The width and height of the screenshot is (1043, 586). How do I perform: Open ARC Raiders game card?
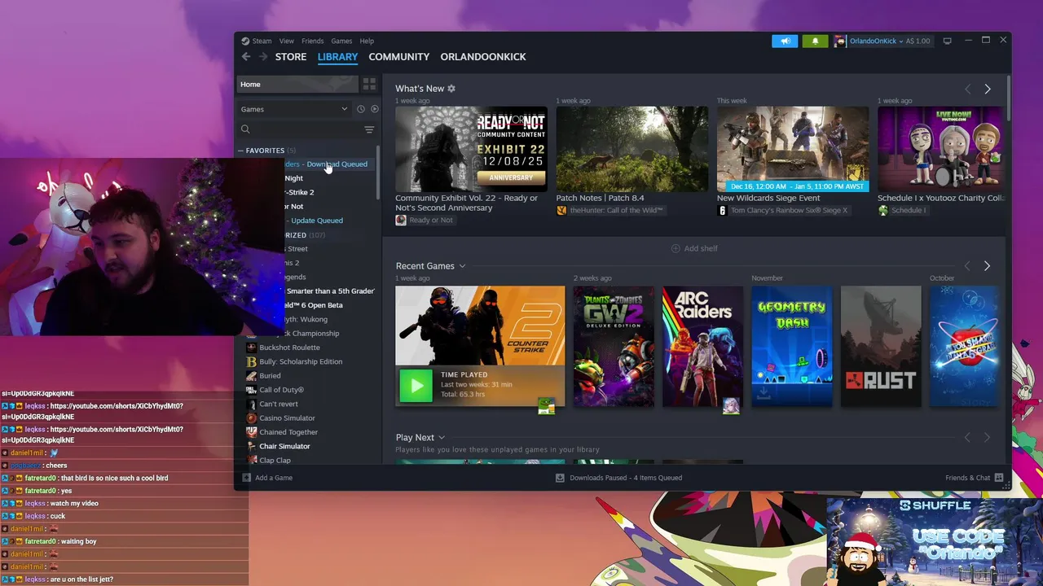click(x=702, y=346)
